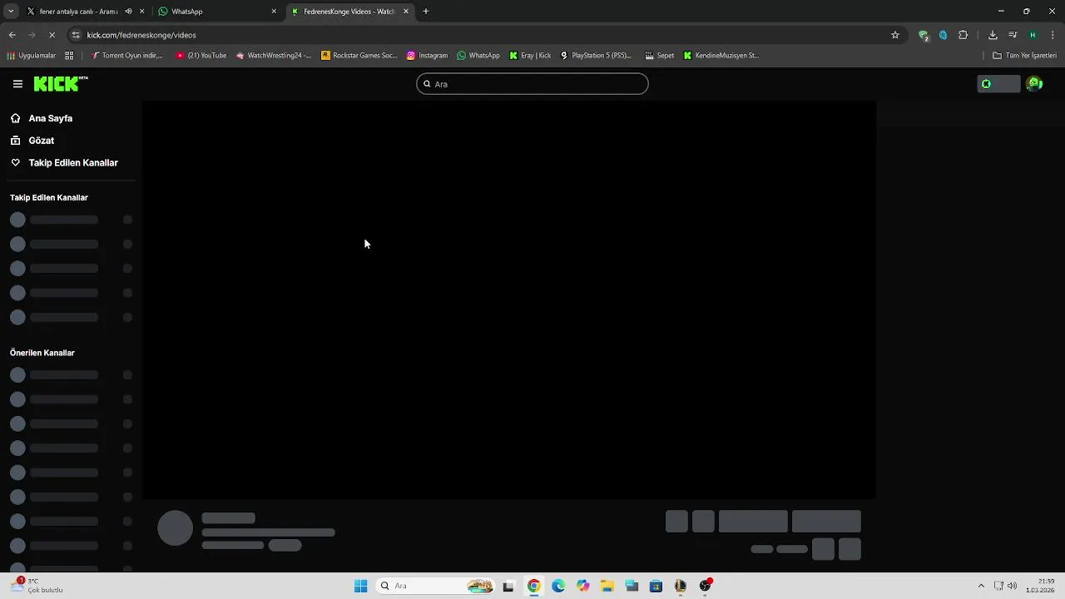Open the tab groups grid icon
The image size is (1065, 599).
click(69, 56)
